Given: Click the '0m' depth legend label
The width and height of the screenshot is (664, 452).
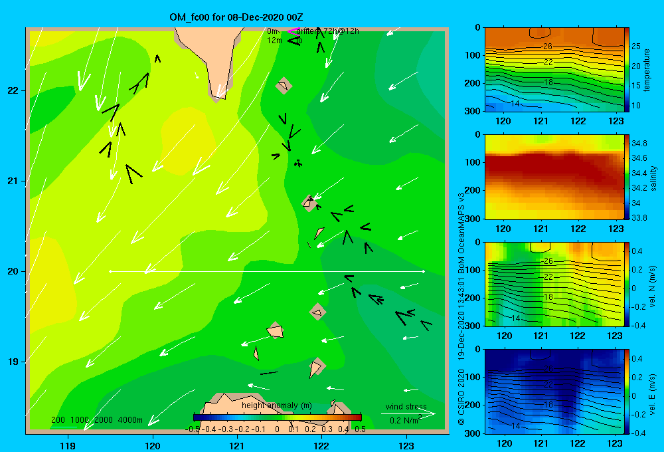Looking at the screenshot, I should point(272,31).
